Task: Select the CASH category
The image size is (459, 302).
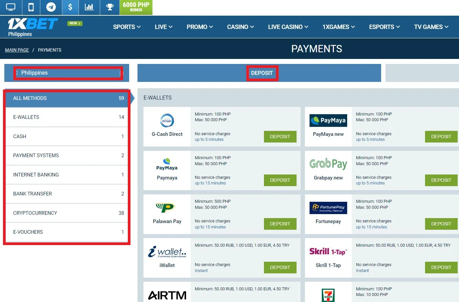Action: coord(67,137)
